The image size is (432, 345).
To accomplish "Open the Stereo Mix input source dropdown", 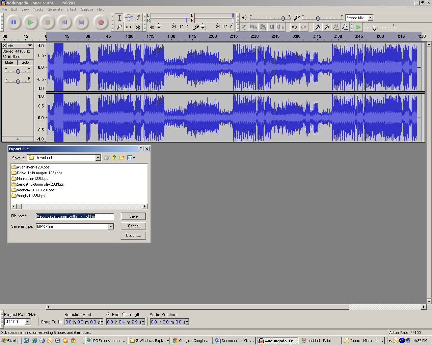I will coord(371,18).
